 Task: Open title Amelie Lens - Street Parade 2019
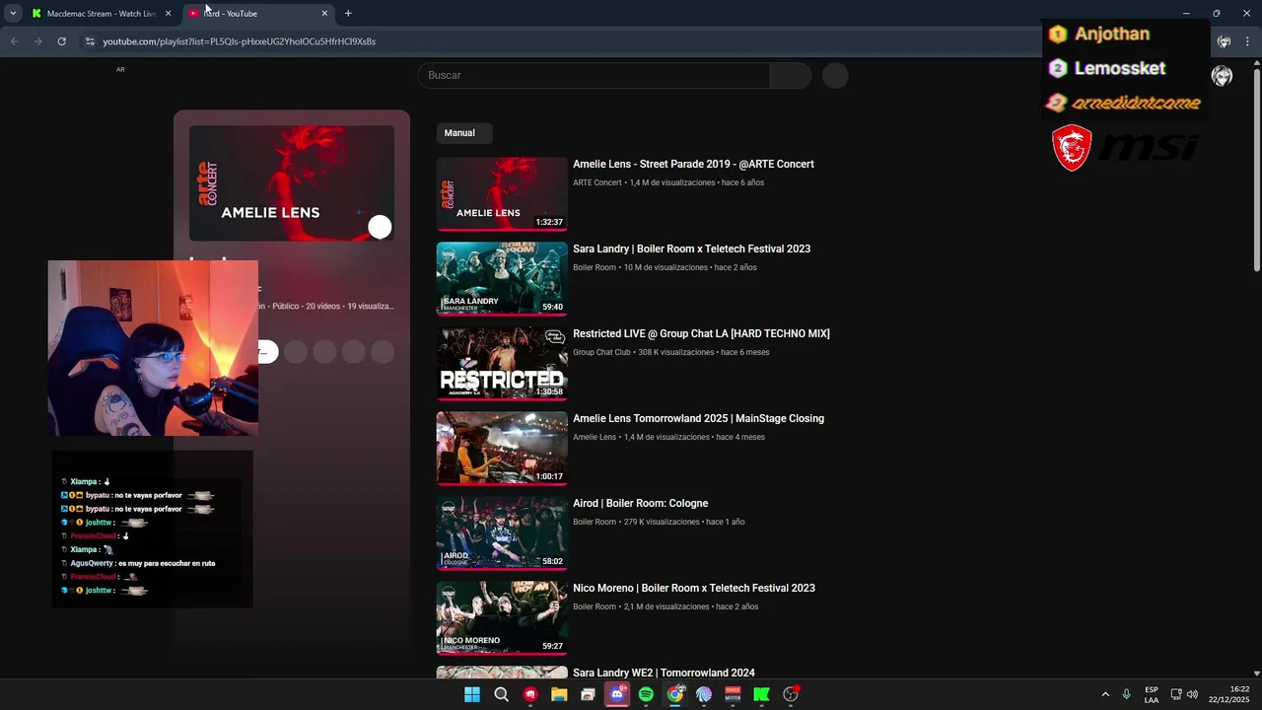coord(693,164)
